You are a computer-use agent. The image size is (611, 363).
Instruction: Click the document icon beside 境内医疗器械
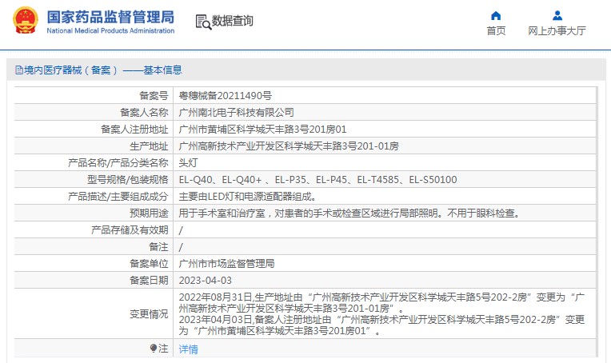point(18,70)
